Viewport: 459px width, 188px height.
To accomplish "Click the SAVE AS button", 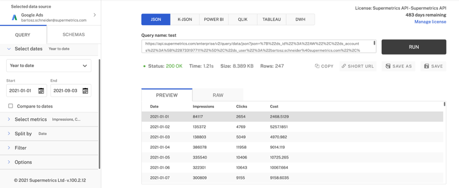I will coord(398,66).
